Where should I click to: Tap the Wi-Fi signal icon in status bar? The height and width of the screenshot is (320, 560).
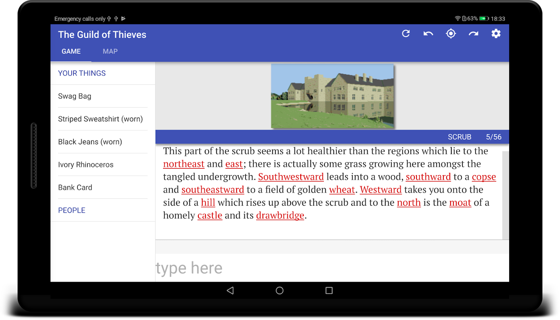click(457, 18)
